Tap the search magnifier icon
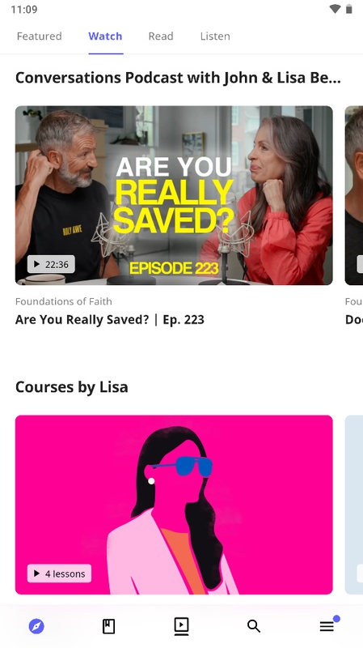 pos(254,626)
